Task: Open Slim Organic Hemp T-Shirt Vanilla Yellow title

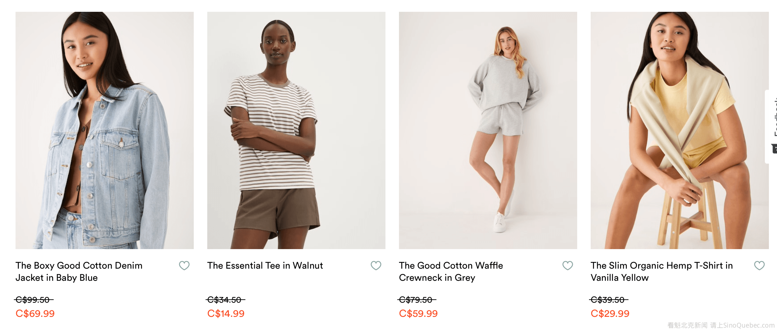Action: 662,272
